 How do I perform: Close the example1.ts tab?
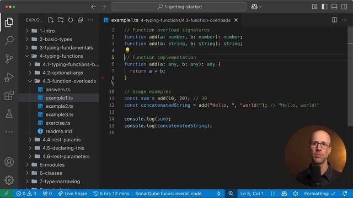pos(236,20)
